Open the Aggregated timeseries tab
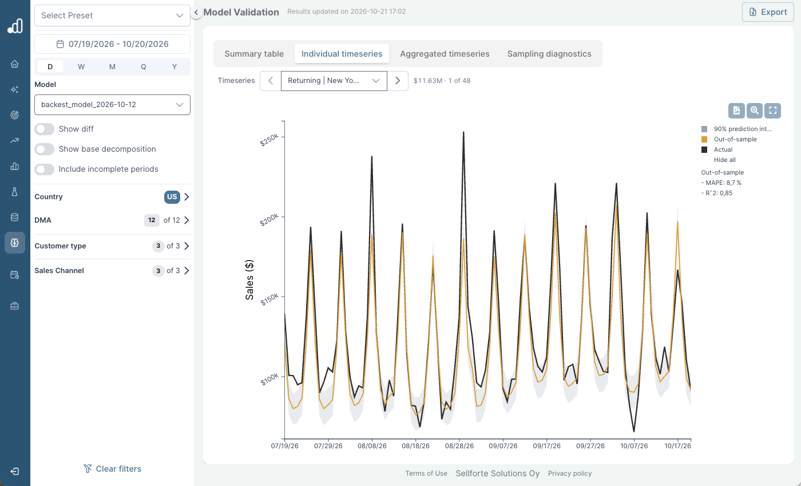The width and height of the screenshot is (801, 486). [445, 54]
